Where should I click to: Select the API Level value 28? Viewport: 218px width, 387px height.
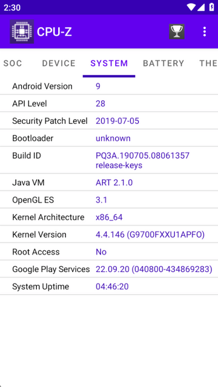[101, 103]
